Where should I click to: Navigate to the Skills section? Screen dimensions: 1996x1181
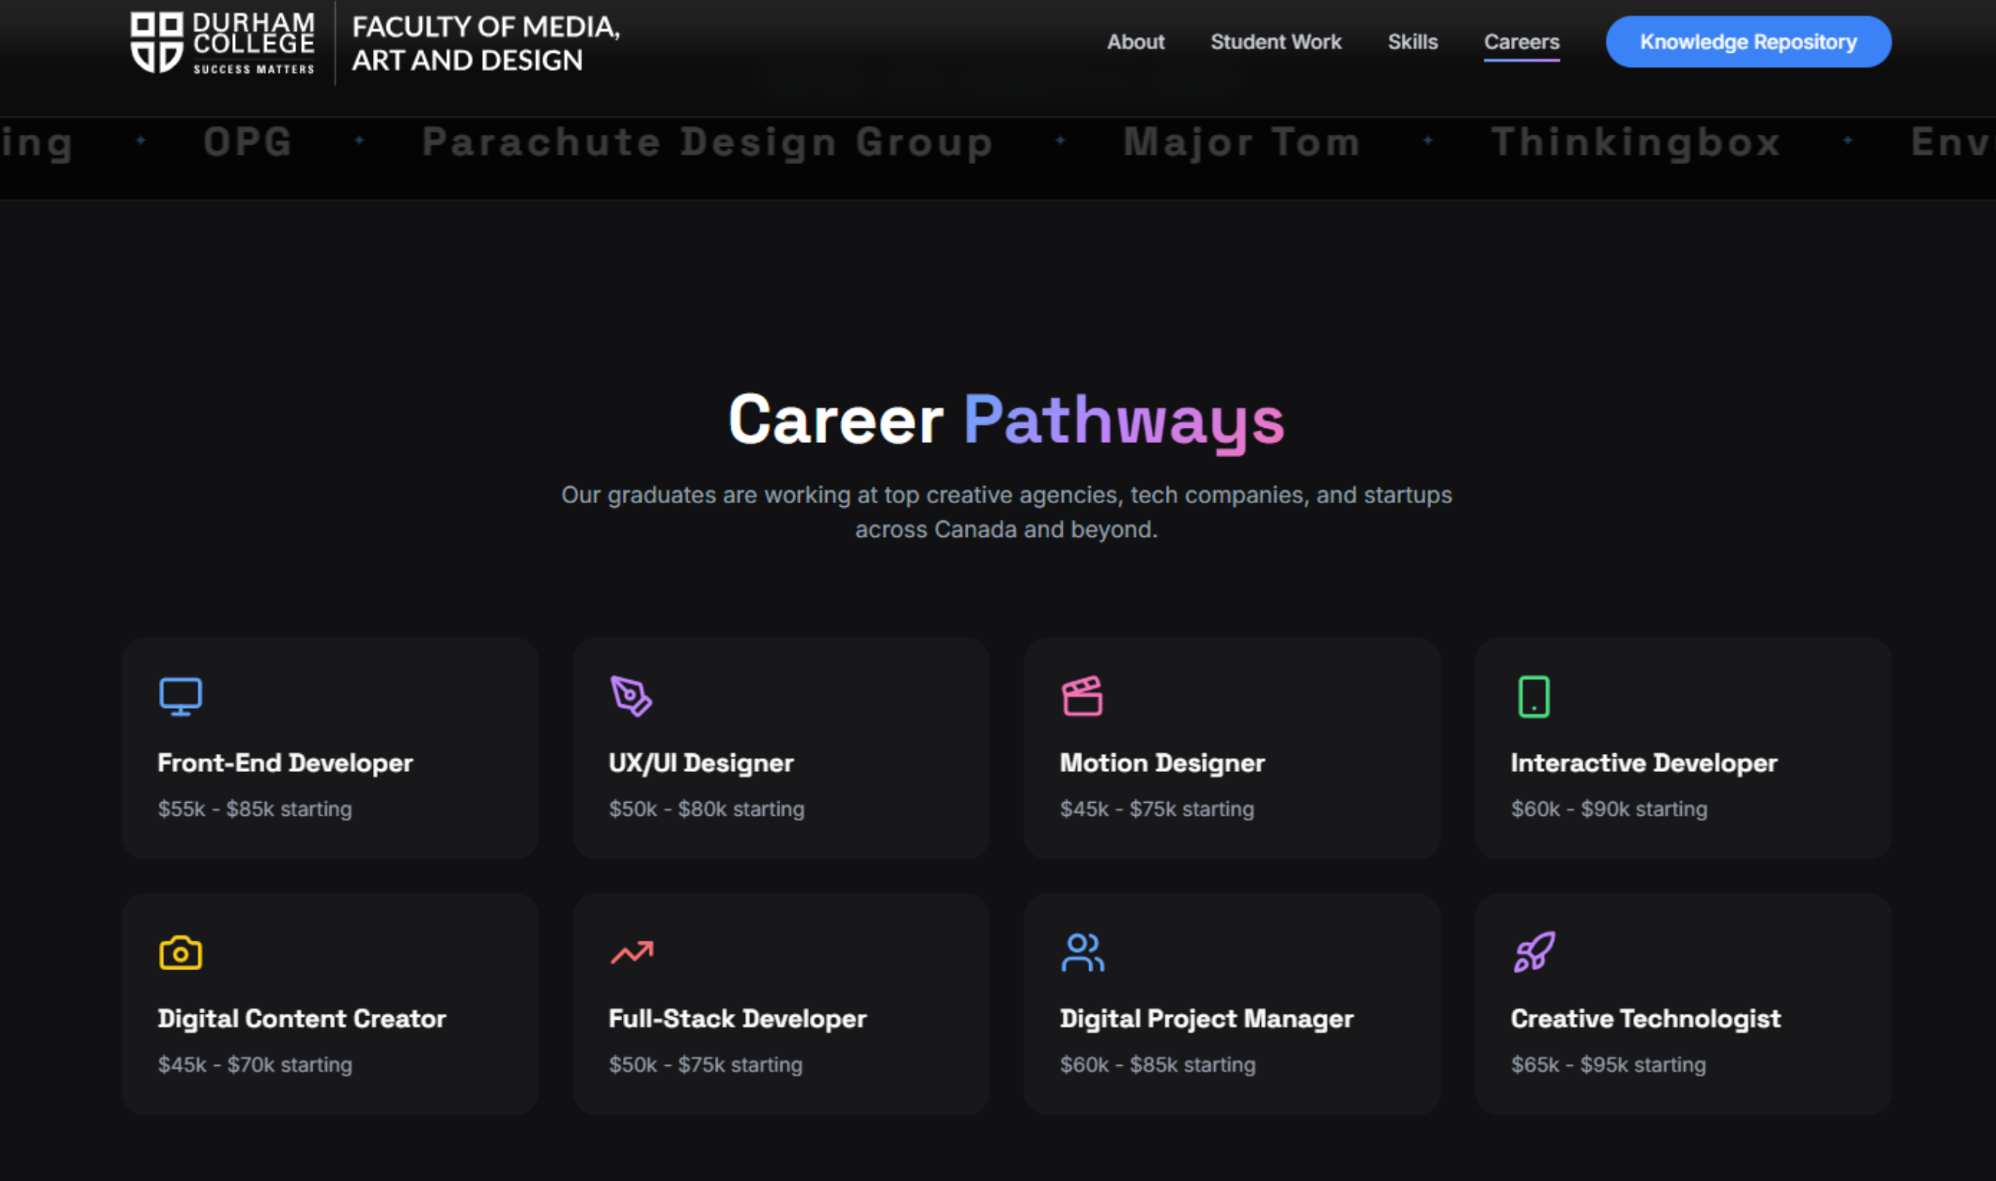pyautogui.click(x=1412, y=41)
